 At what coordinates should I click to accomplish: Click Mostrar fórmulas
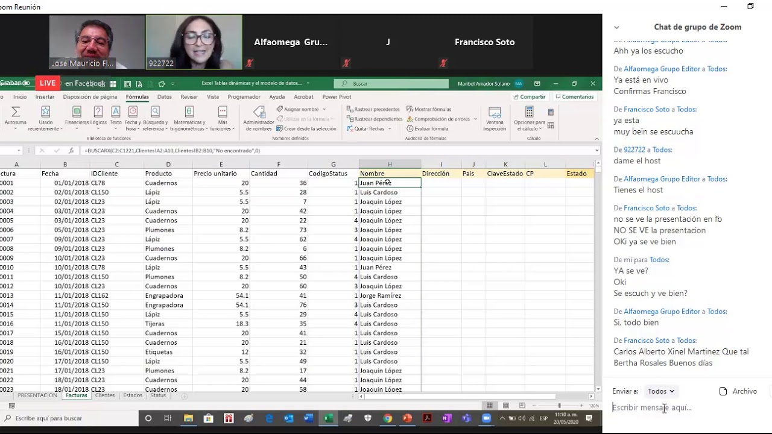coord(429,109)
